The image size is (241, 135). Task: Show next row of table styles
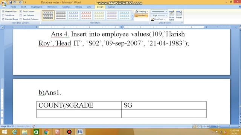click(x=133, y=15)
